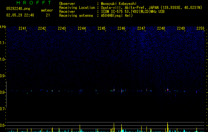The height and width of the screenshot is (132, 208).
Task: Click the gray vertical range bar by 0.8
Action: pyautogui.click(x=6, y=94)
